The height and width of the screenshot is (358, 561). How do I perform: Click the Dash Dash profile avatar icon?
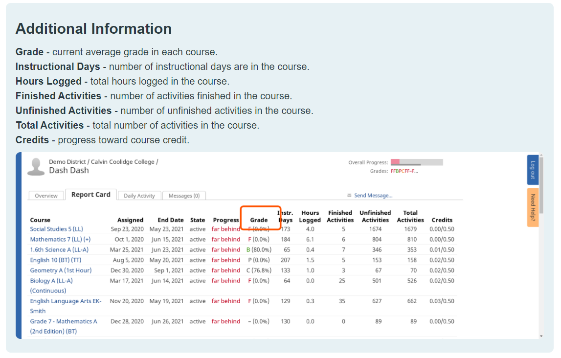coord(35,166)
